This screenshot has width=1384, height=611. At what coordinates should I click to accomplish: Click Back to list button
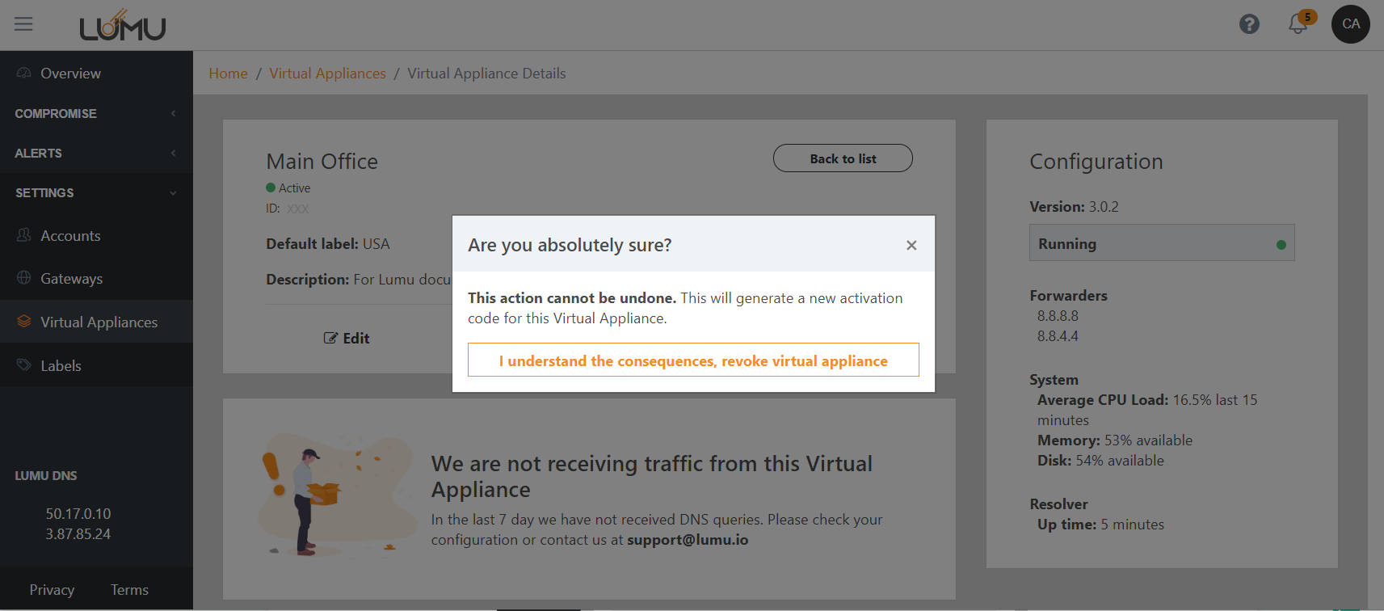pyautogui.click(x=843, y=158)
